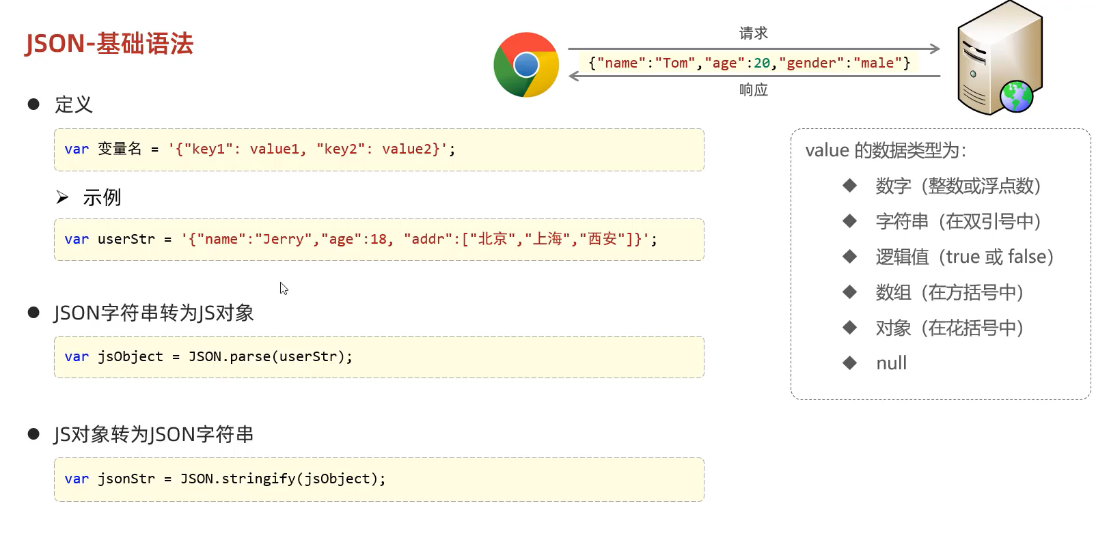Click the var 变量名 definition code line
Screen dimensions: 1109x540
pyautogui.click(x=260, y=149)
